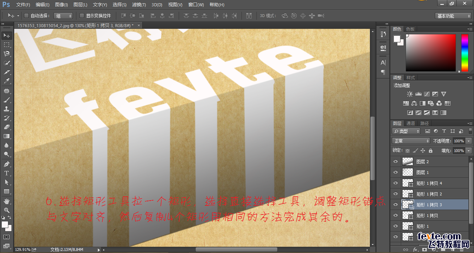Screen dimensions: 474x253
Task: Add a Photo Filter adjustment
Action: [431, 103]
